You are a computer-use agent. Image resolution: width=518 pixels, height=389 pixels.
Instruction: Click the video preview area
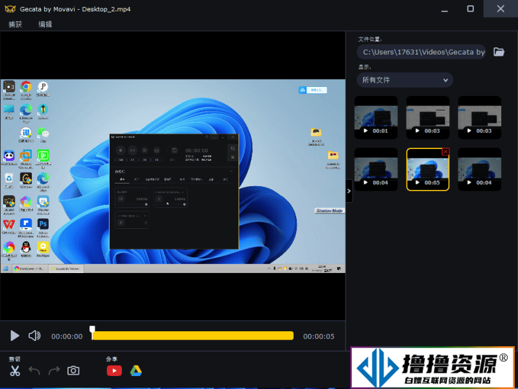click(173, 176)
